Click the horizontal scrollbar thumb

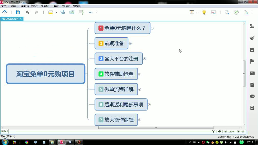156,127
